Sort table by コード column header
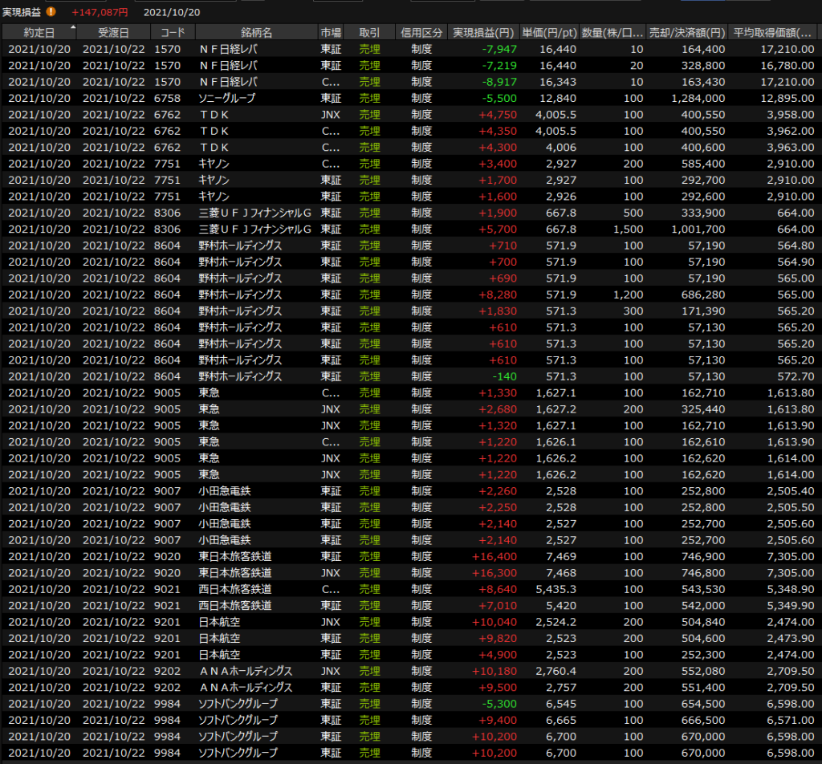This screenshot has width=822, height=764. click(172, 33)
